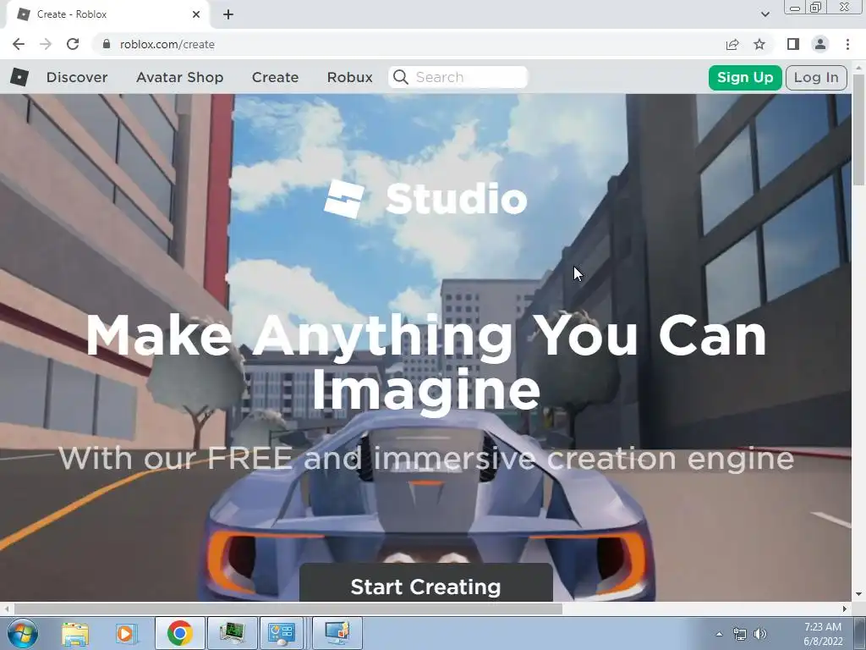
Task: Open the Discover nav item
Action: coord(77,77)
